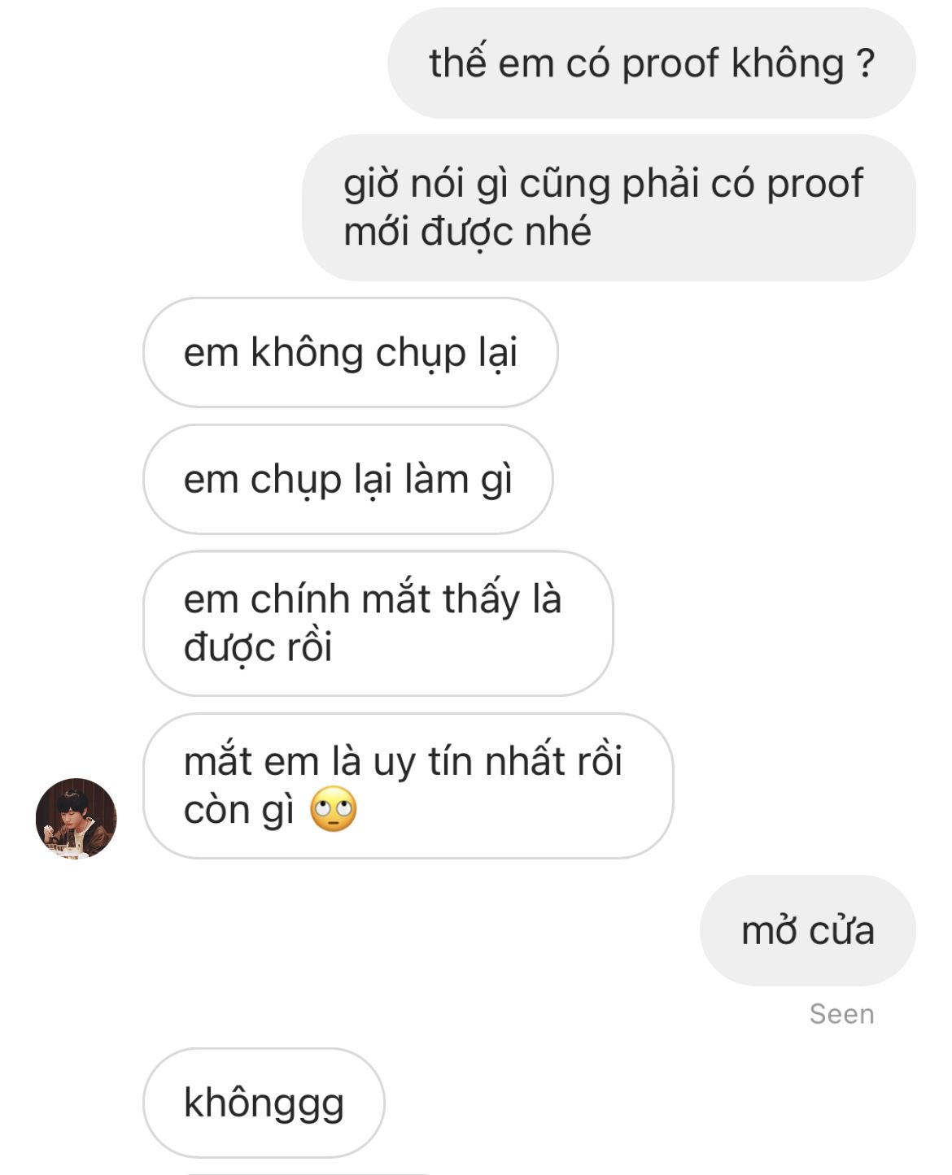Tap the 'em chụp lại làm gì' bubble
Image resolution: width=952 pixels, height=1175 pixels.
pos(348,480)
